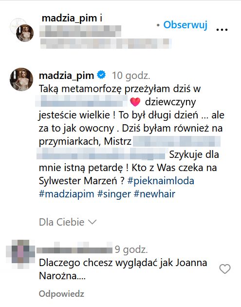Image resolution: width=241 pixels, height=307 pixels.
Task: Open madzia_pim profile picture in the header
Action: click(25, 33)
